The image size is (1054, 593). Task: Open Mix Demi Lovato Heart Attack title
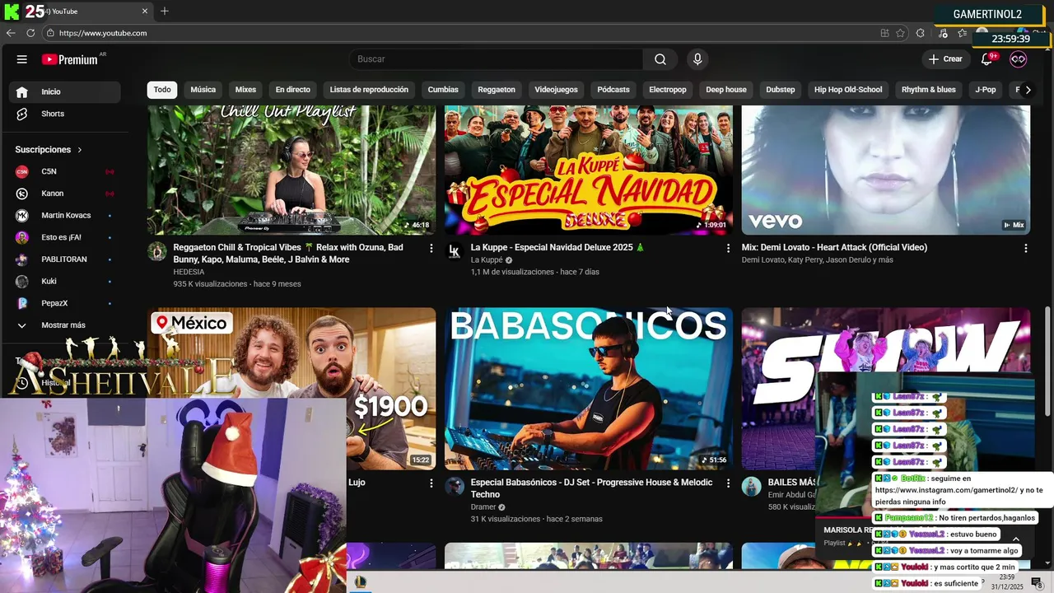(834, 247)
